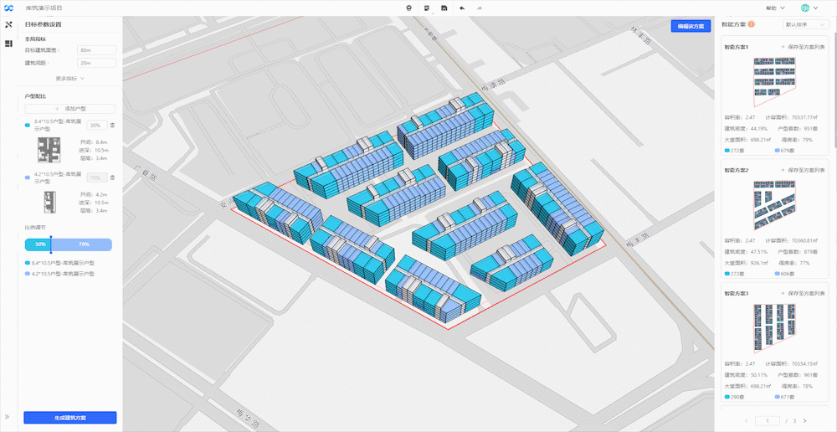Viewport: 837px width, 432px height.
Task: Click the hard-hat icon in top toolbar
Action: click(409, 8)
